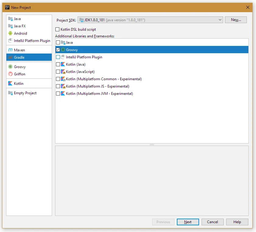Open the Project SDK dropdown arrow
The image size is (256, 232).
point(220,20)
